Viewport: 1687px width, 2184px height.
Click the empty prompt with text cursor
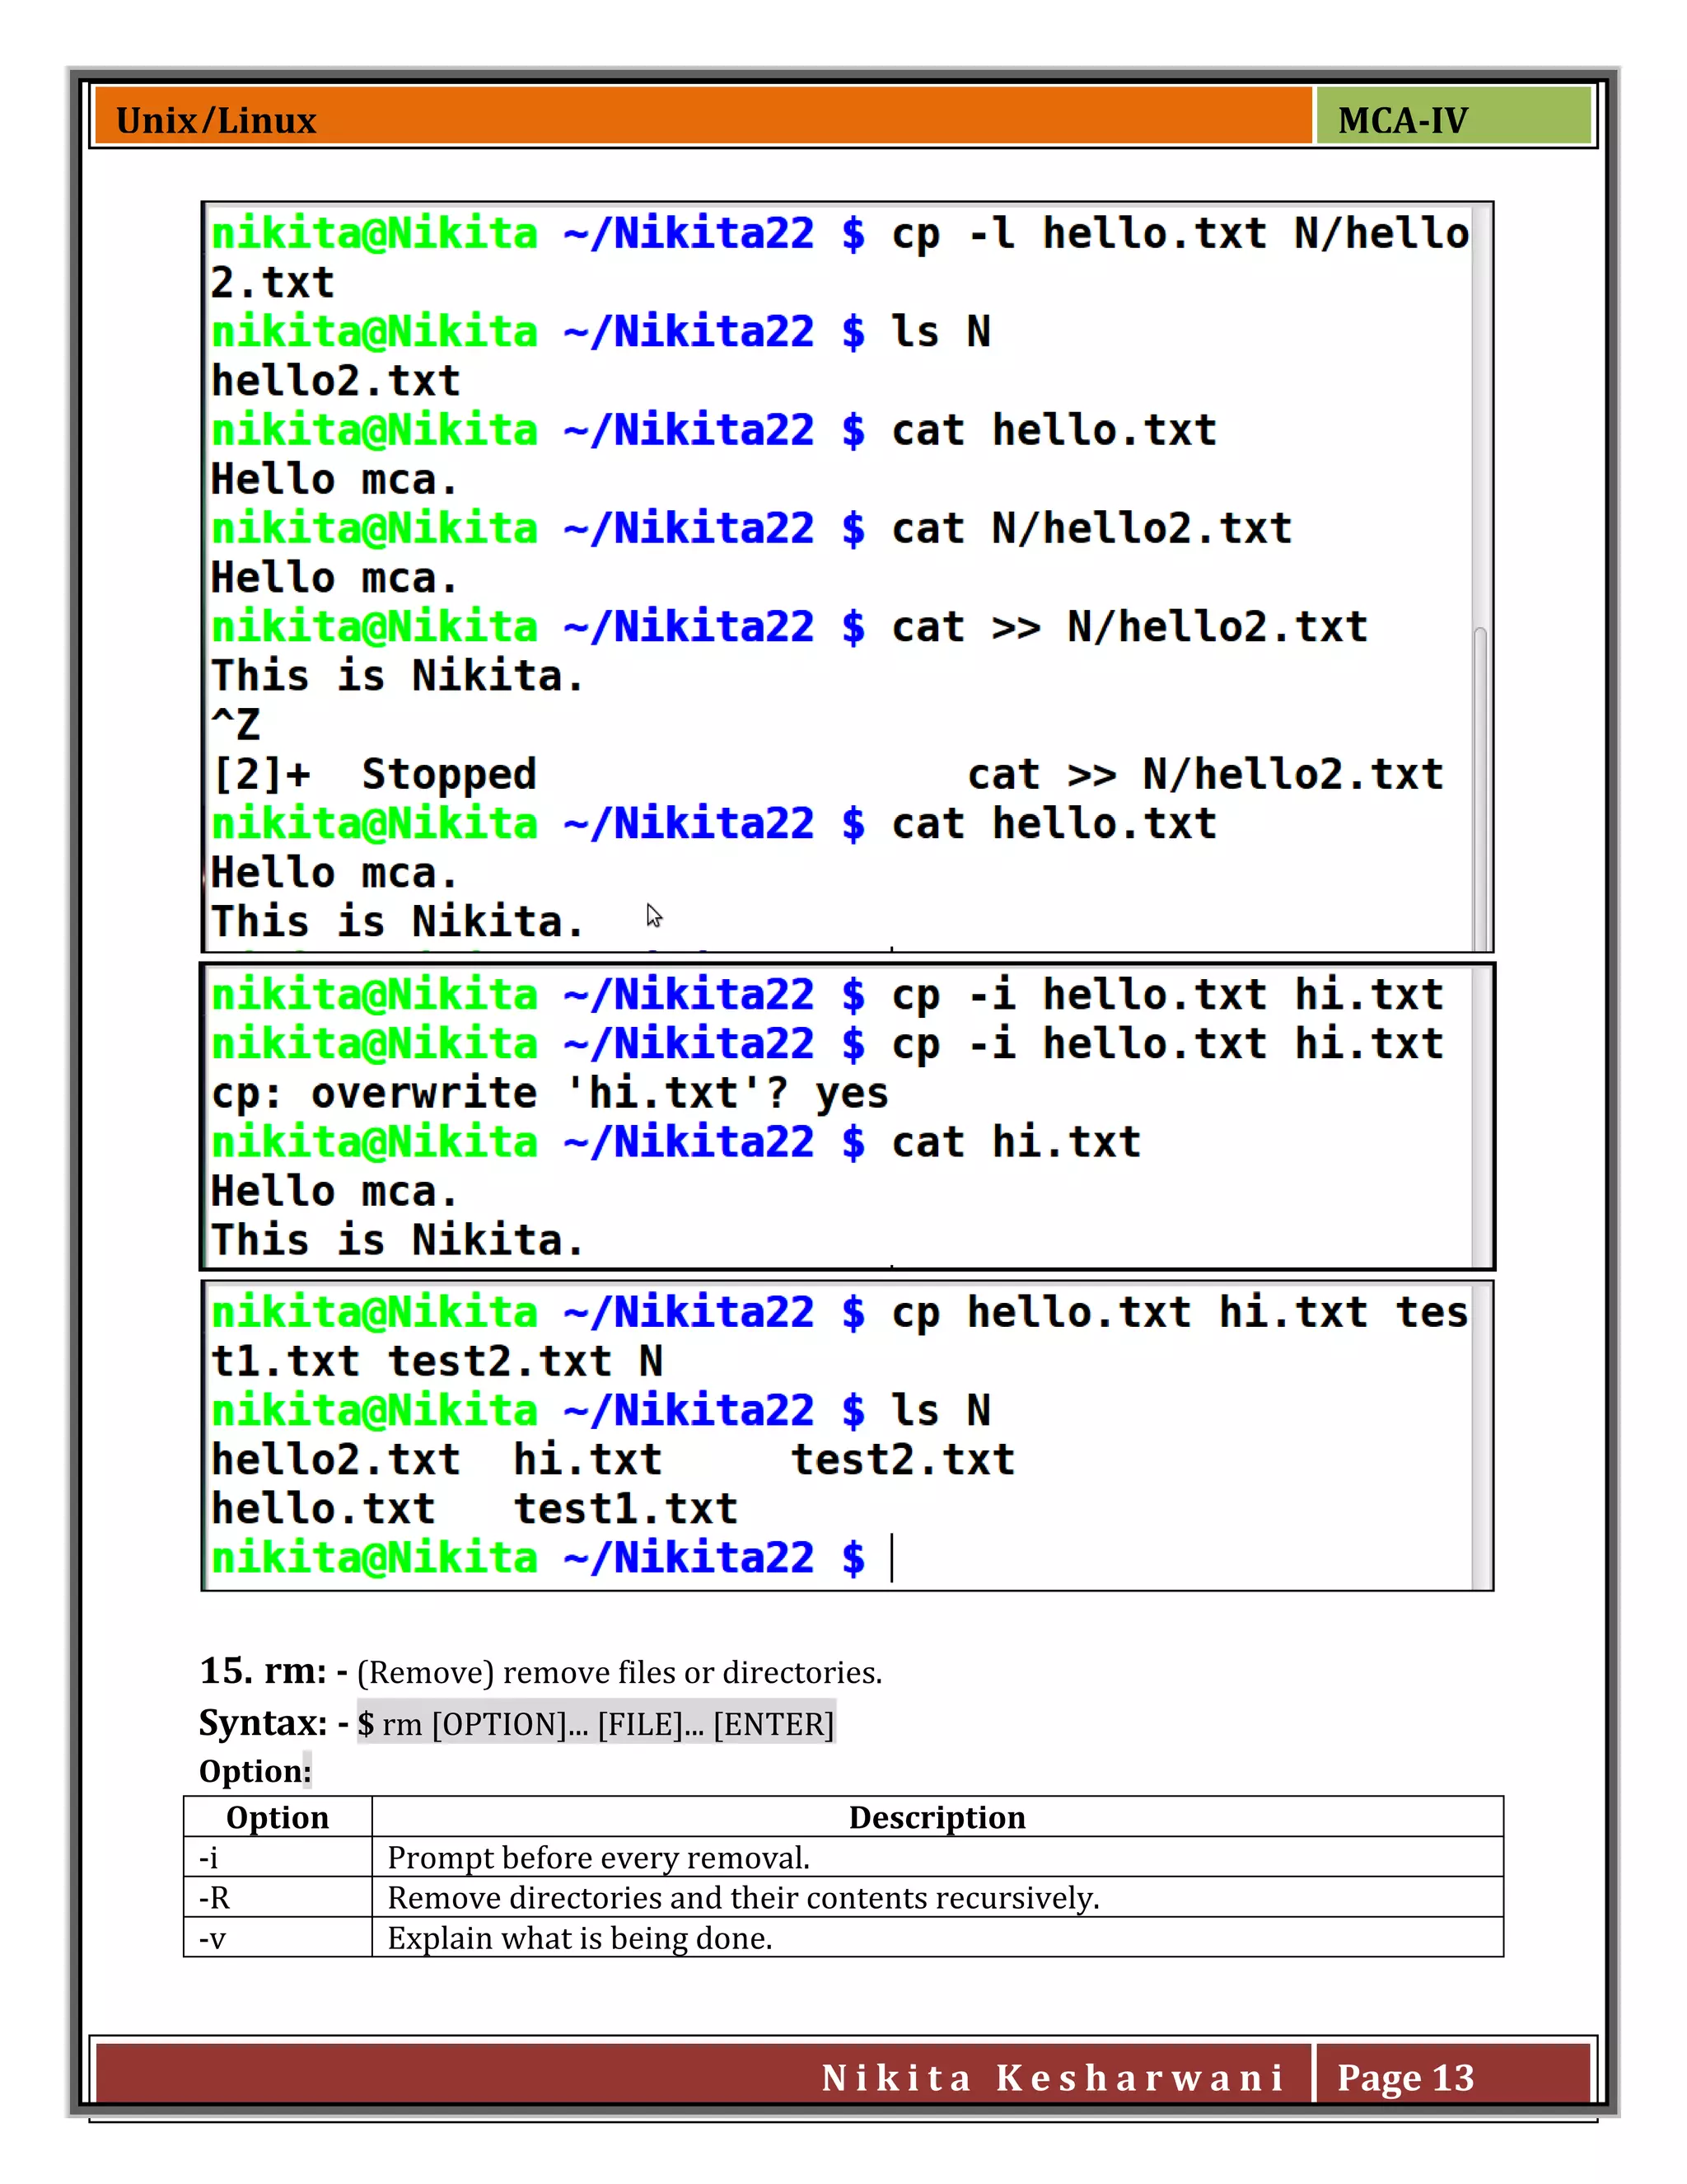[x=552, y=1558]
